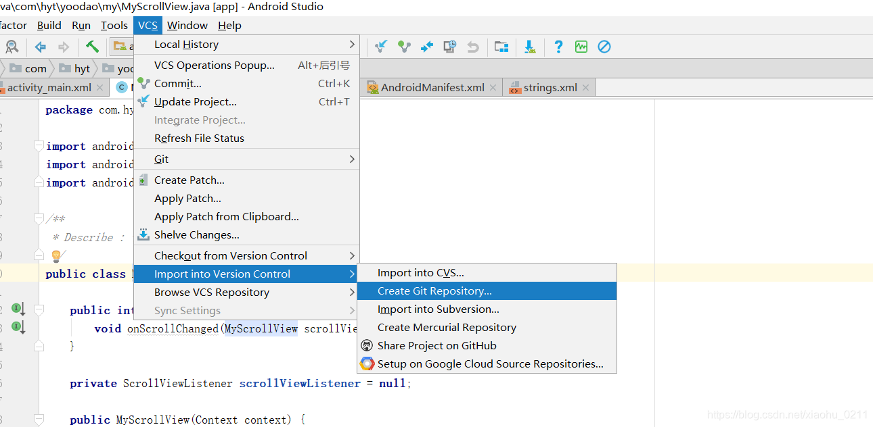The height and width of the screenshot is (427, 873).
Task: Collapse the Javadoc comment fold marker
Action: [x=39, y=220]
